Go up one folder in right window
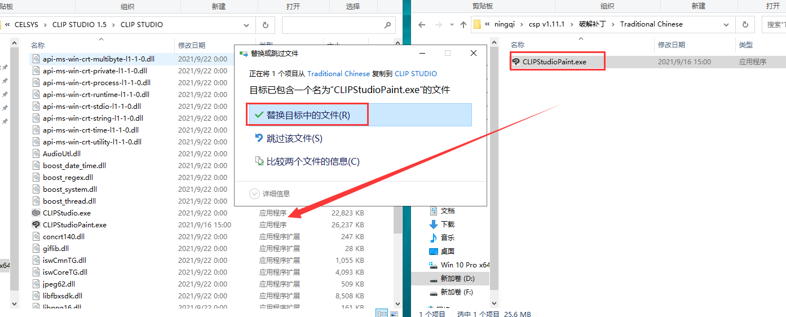This screenshot has height=317, width=786. tap(463, 25)
